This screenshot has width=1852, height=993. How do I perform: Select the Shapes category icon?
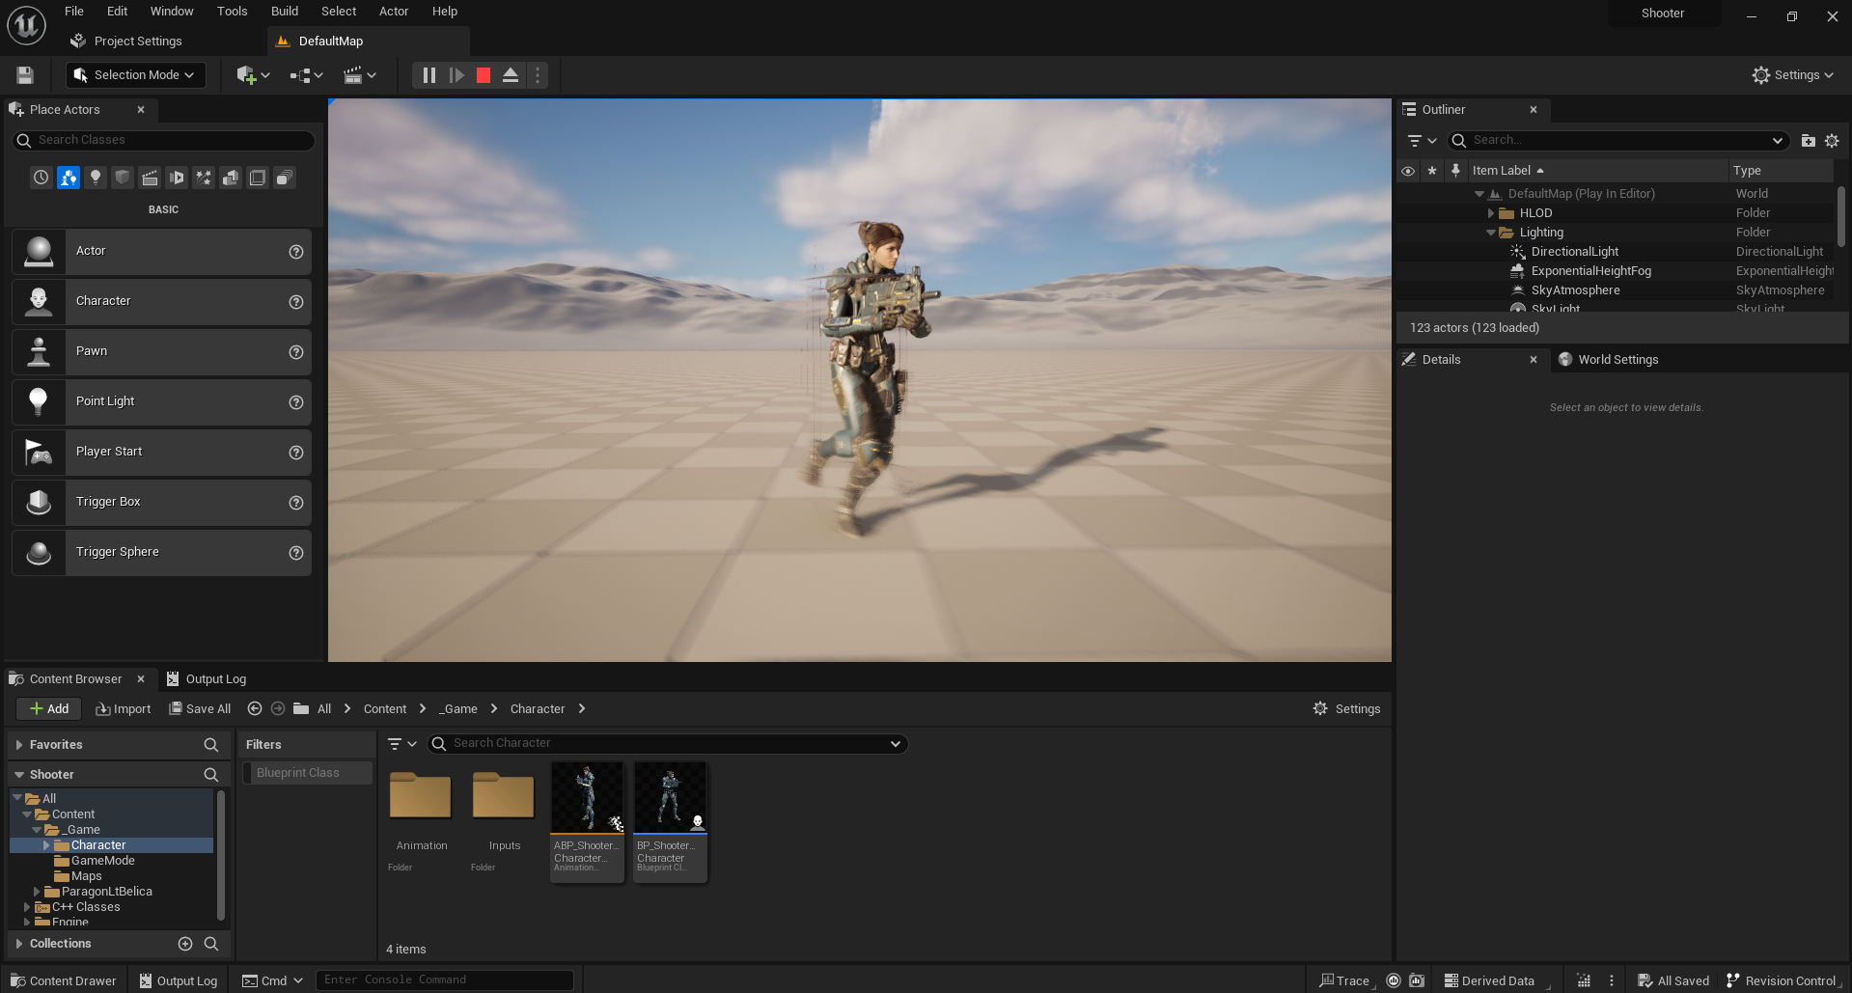(123, 178)
